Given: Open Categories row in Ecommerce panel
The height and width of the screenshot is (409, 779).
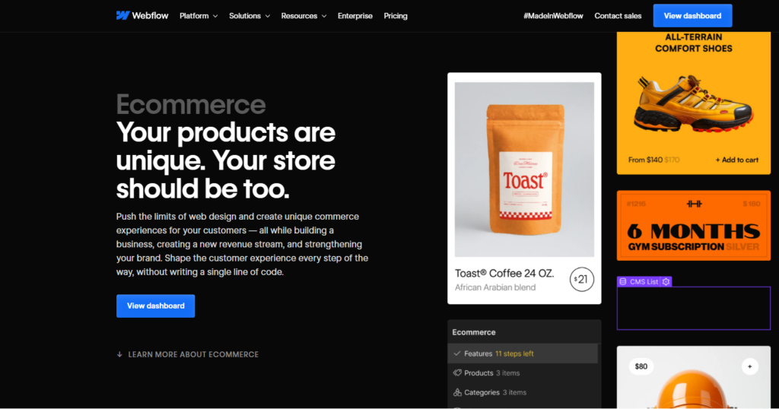Looking at the screenshot, I should (523, 392).
